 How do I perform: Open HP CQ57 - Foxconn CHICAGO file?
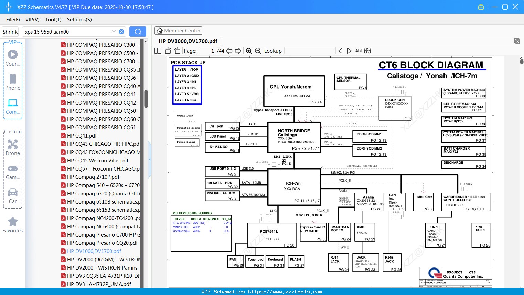click(100, 168)
